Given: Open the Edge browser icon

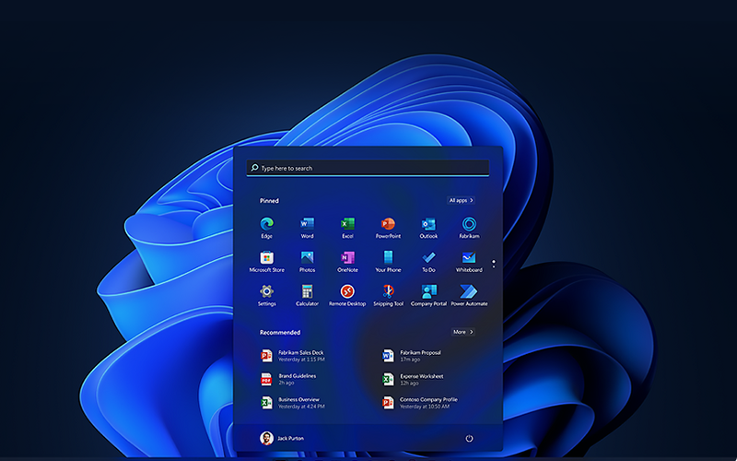Looking at the screenshot, I should 266,224.
